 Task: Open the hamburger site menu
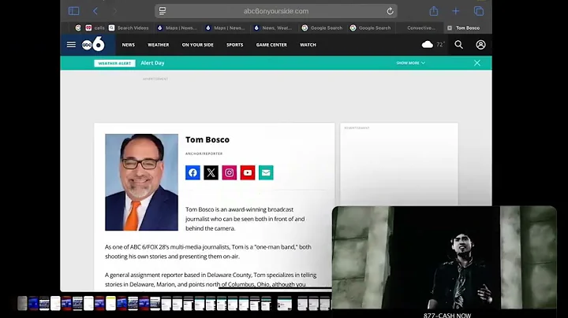[x=71, y=44]
